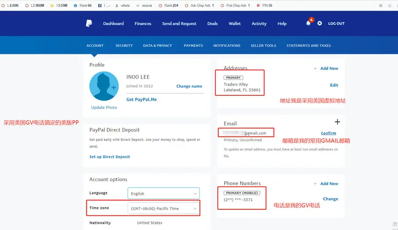This screenshot has height=230, width=398.
Task: Open the Help menu
Action: [x=282, y=23]
